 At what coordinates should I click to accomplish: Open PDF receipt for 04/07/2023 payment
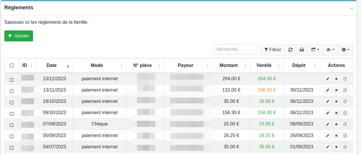[x=345, y=147]
